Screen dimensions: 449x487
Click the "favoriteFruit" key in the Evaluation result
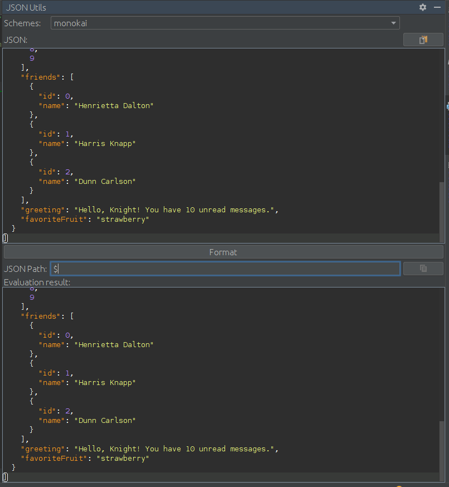pos(54,459)
